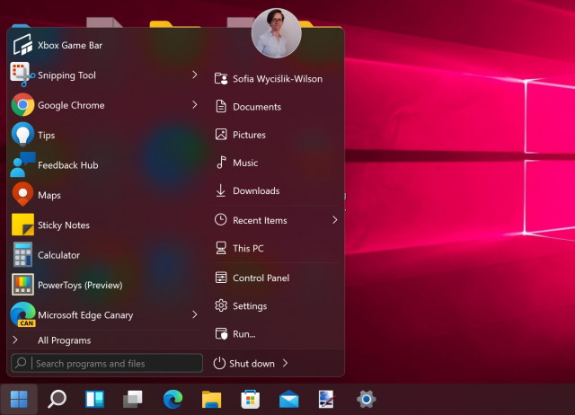Screen dimensions: 575x415
Task: Expand Microsoft Edge Canary jump list arrow
Action: (x=195, y=315)
